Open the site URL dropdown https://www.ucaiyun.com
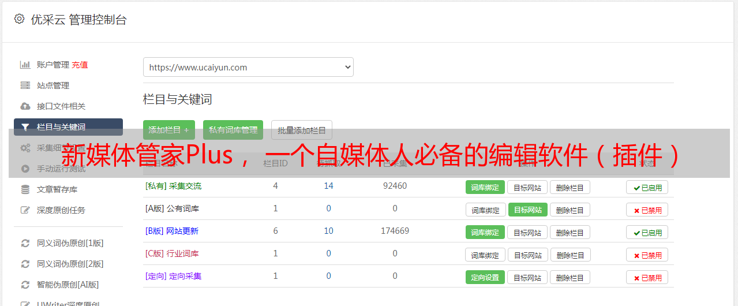Viewport: 738px width, 306px height. coord(248,67)
